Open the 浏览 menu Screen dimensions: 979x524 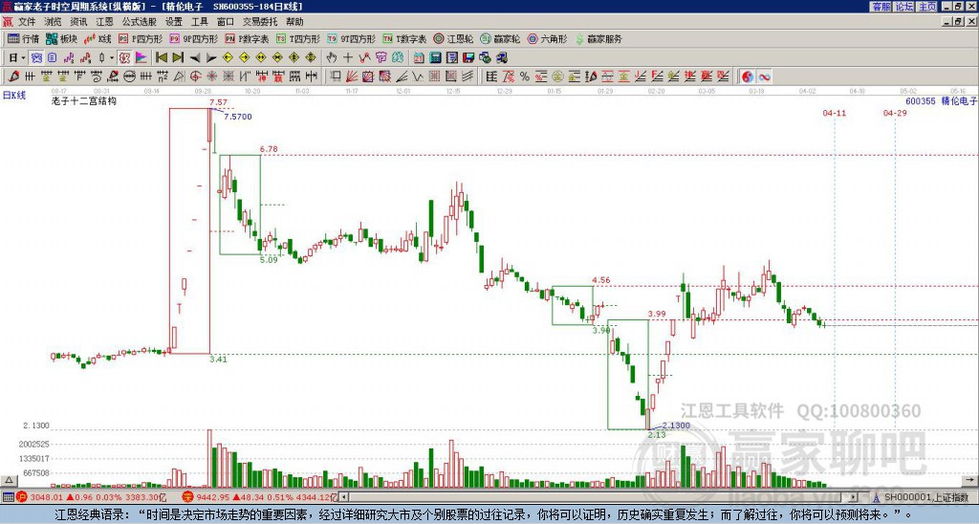pos(54,22)
